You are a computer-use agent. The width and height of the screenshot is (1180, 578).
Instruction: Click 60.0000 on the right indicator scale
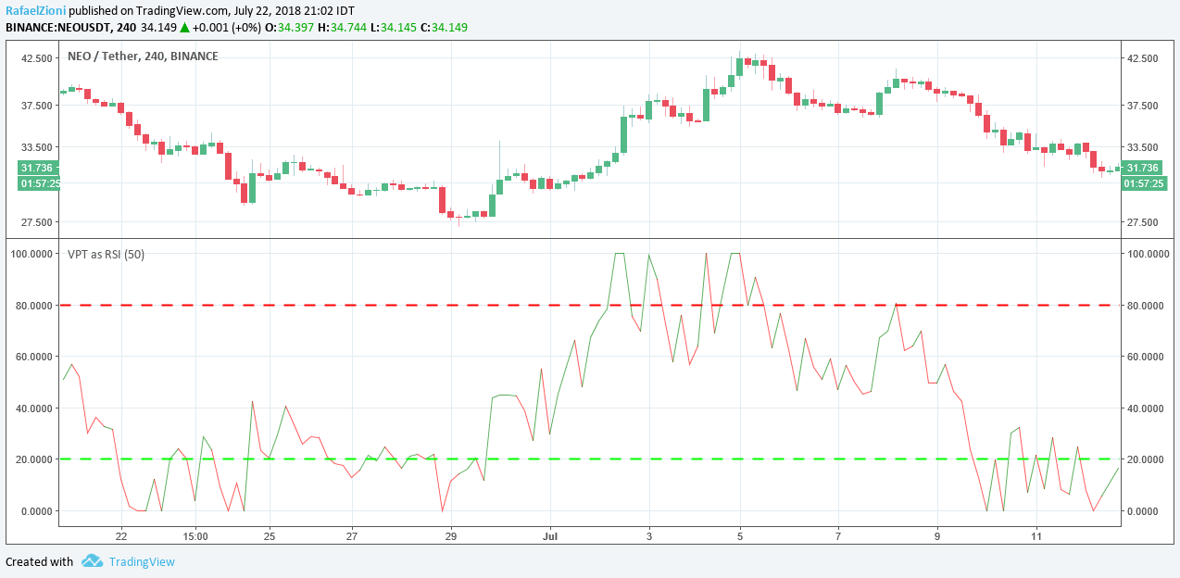pyautogui.click(x=1147, y=357)
